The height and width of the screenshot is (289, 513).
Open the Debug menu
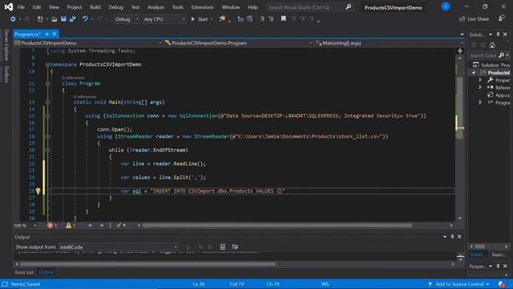115,7
